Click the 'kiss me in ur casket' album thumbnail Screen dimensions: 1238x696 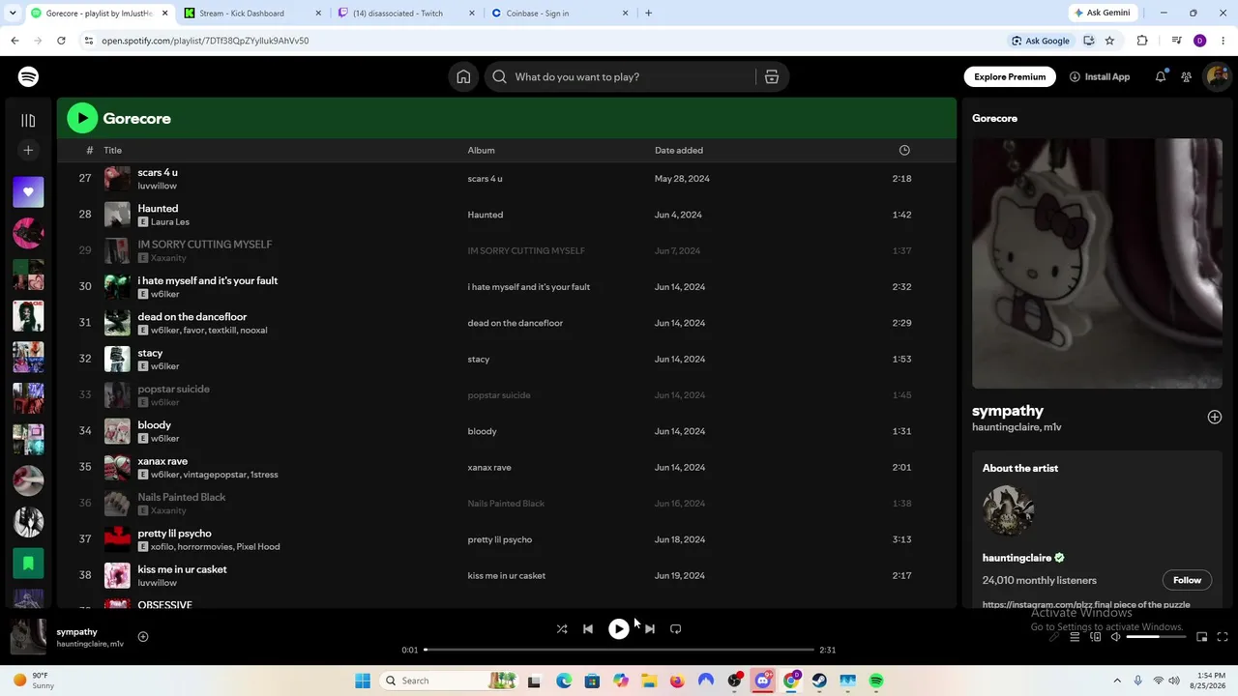pos(117,576)
